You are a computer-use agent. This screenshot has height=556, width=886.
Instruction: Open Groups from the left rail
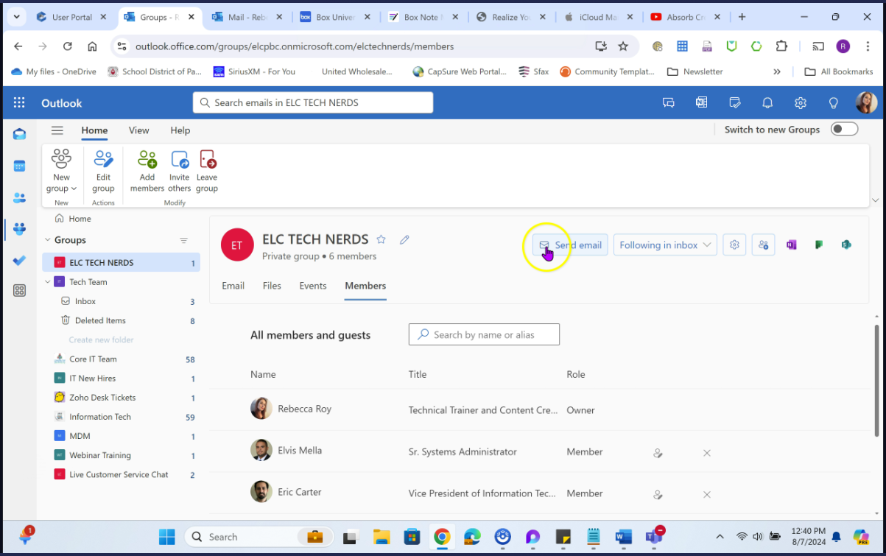click(20, 229)
